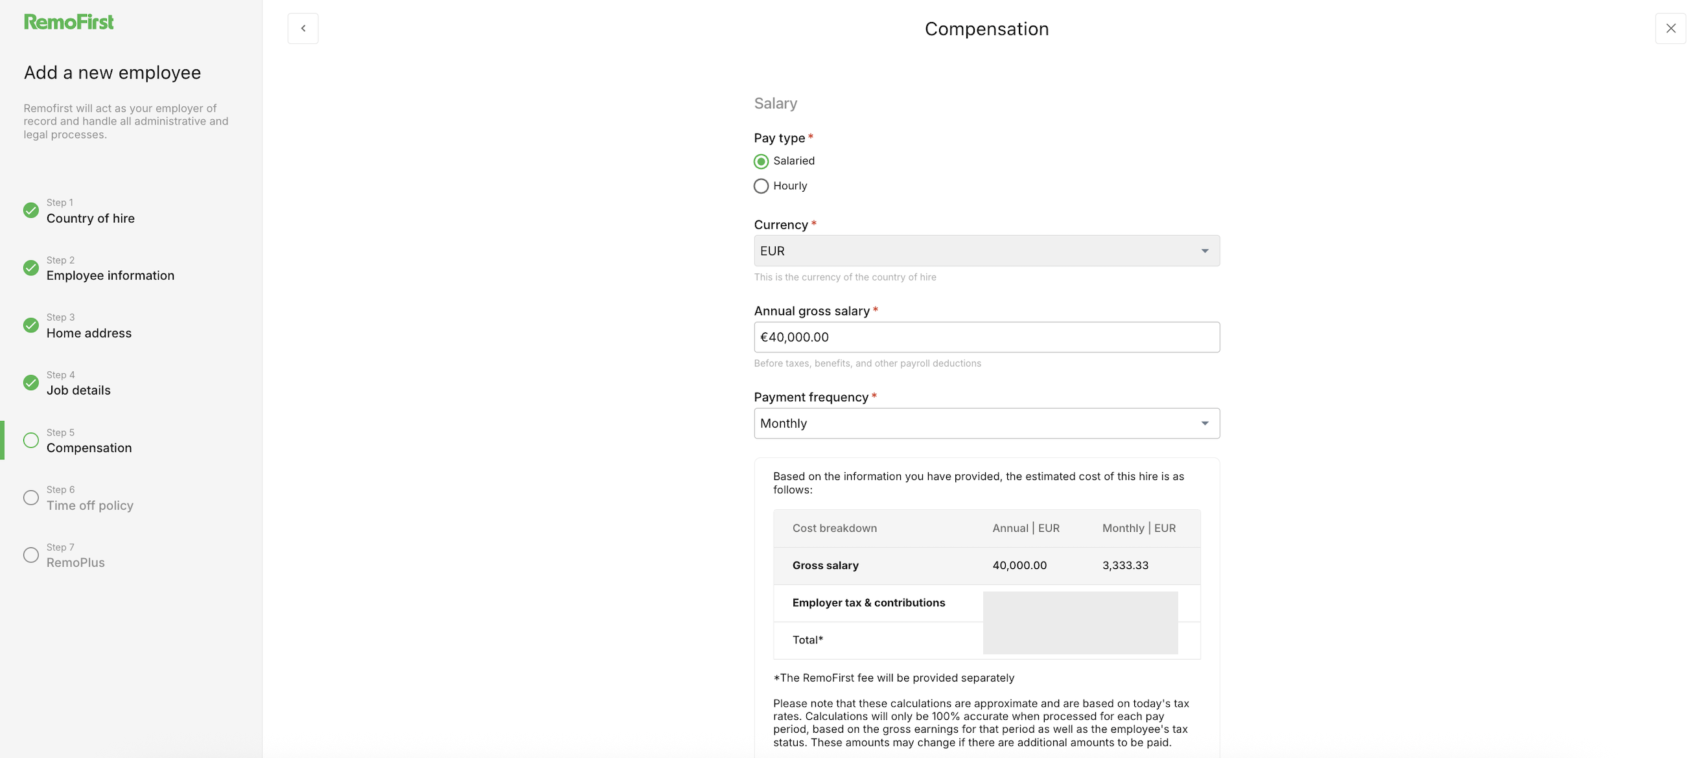1698x758 pixels.
Task: Click the Cost breakdown column header
Action: [835, 528]
